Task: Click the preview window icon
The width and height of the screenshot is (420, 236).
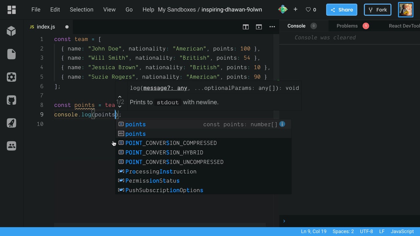Action: pyautogui.click(x=259, y=27)
